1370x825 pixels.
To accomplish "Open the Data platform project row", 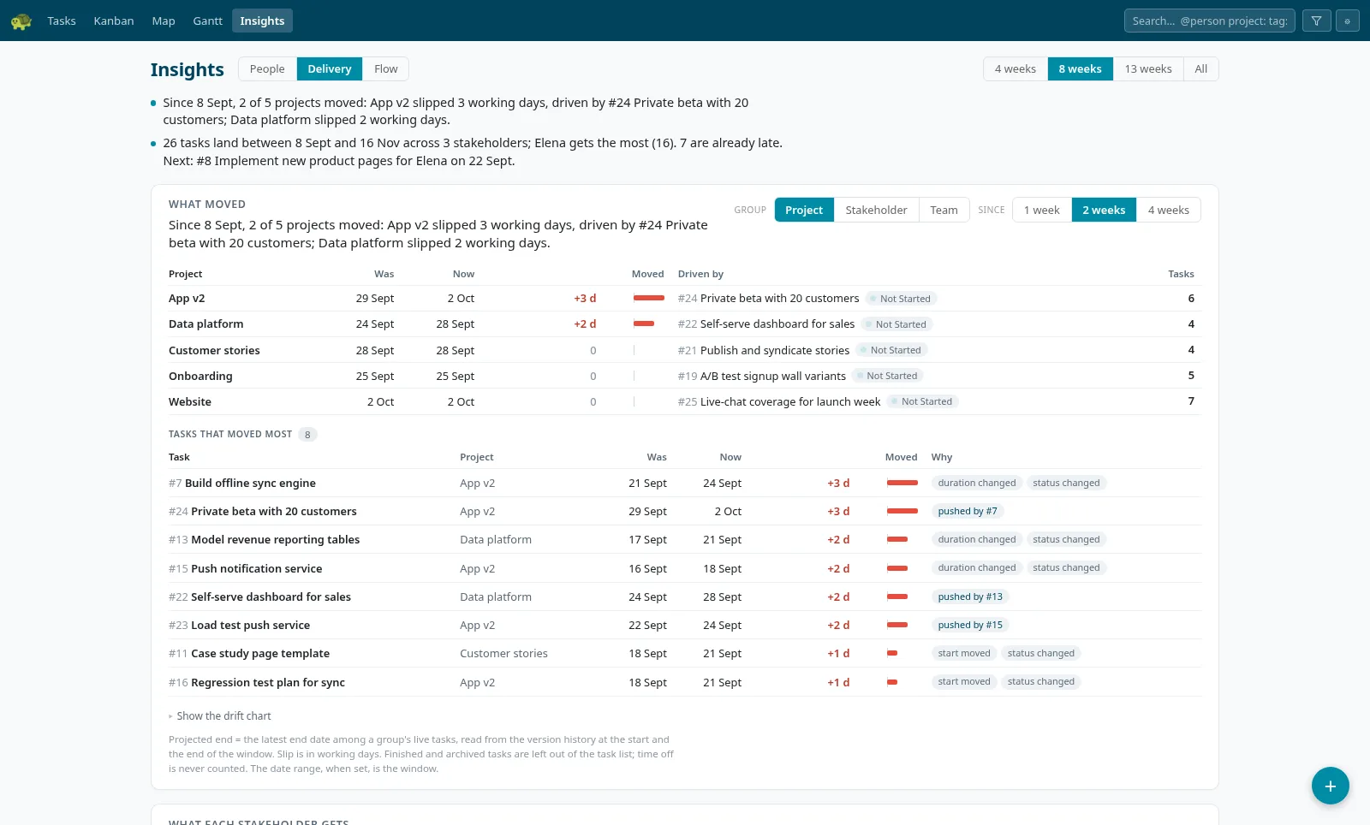I will (x=685, y=324).
